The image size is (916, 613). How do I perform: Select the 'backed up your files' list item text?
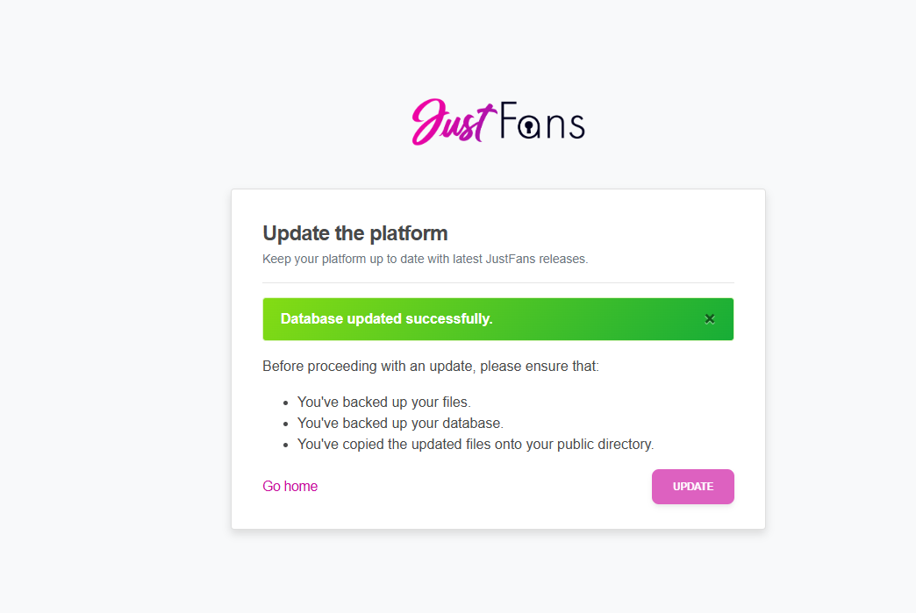384,403
